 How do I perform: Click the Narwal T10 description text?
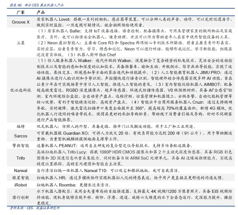point(108,171)
